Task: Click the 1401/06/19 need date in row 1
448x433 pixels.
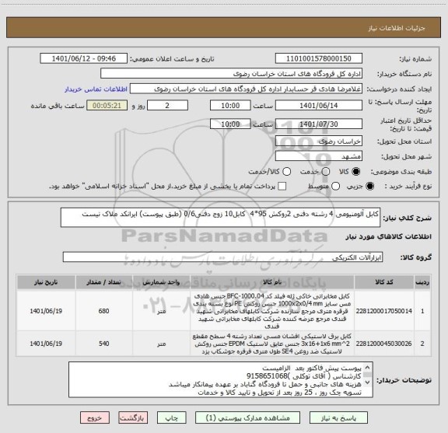Action: click(46, 311)
